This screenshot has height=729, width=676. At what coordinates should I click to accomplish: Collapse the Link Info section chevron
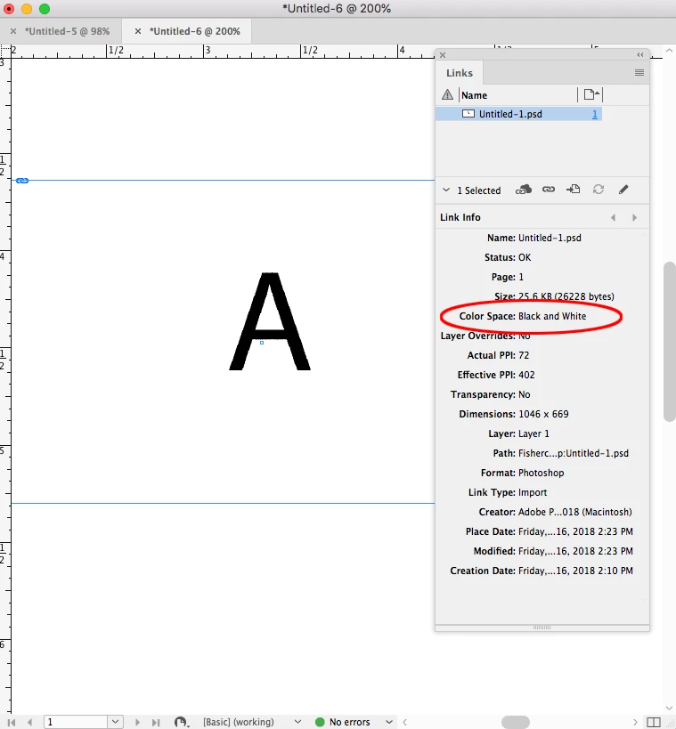[x=445, y=190]
